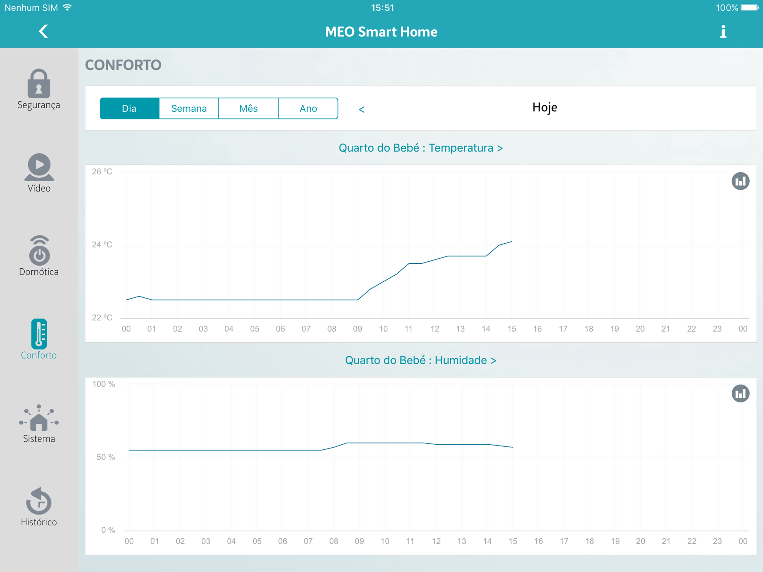This screenshot has height=572, width=763.
Task: Select the Domótica power icon
Action: coord(39,251)
